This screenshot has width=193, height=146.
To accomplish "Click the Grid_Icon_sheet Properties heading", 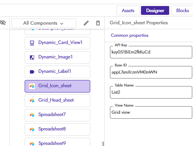I will [139, 23].
